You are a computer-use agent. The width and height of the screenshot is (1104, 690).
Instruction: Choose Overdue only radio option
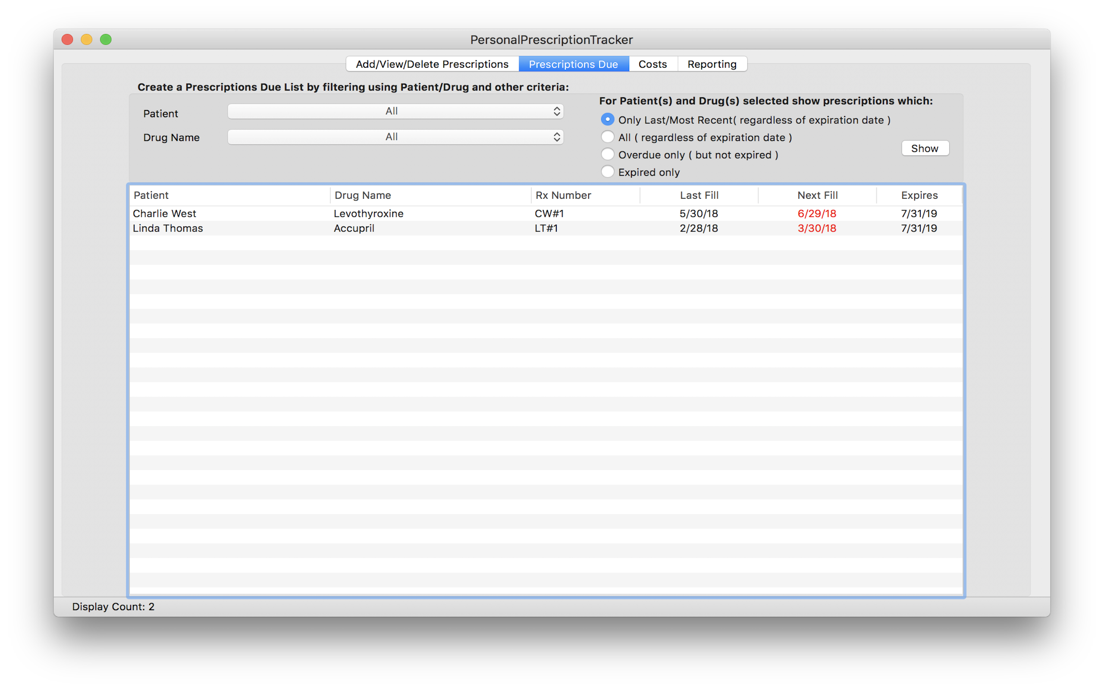click(x=607, y=154)
